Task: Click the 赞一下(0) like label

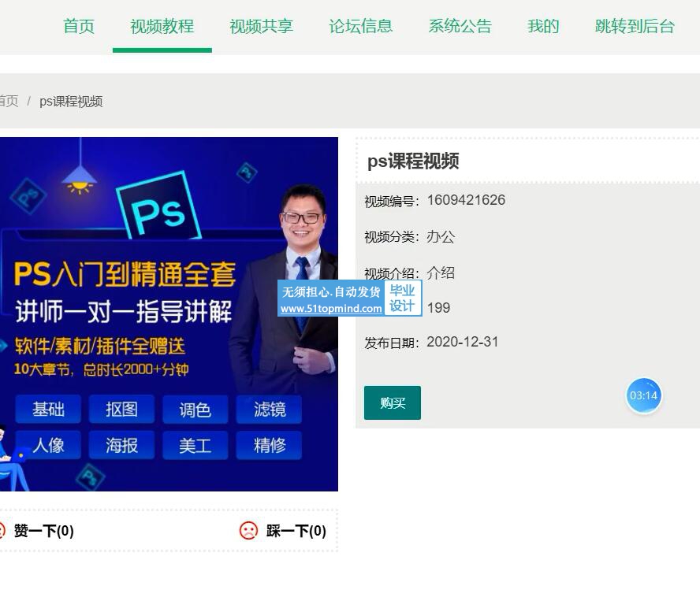Action: pyautogui.click(x=44, y=531)
